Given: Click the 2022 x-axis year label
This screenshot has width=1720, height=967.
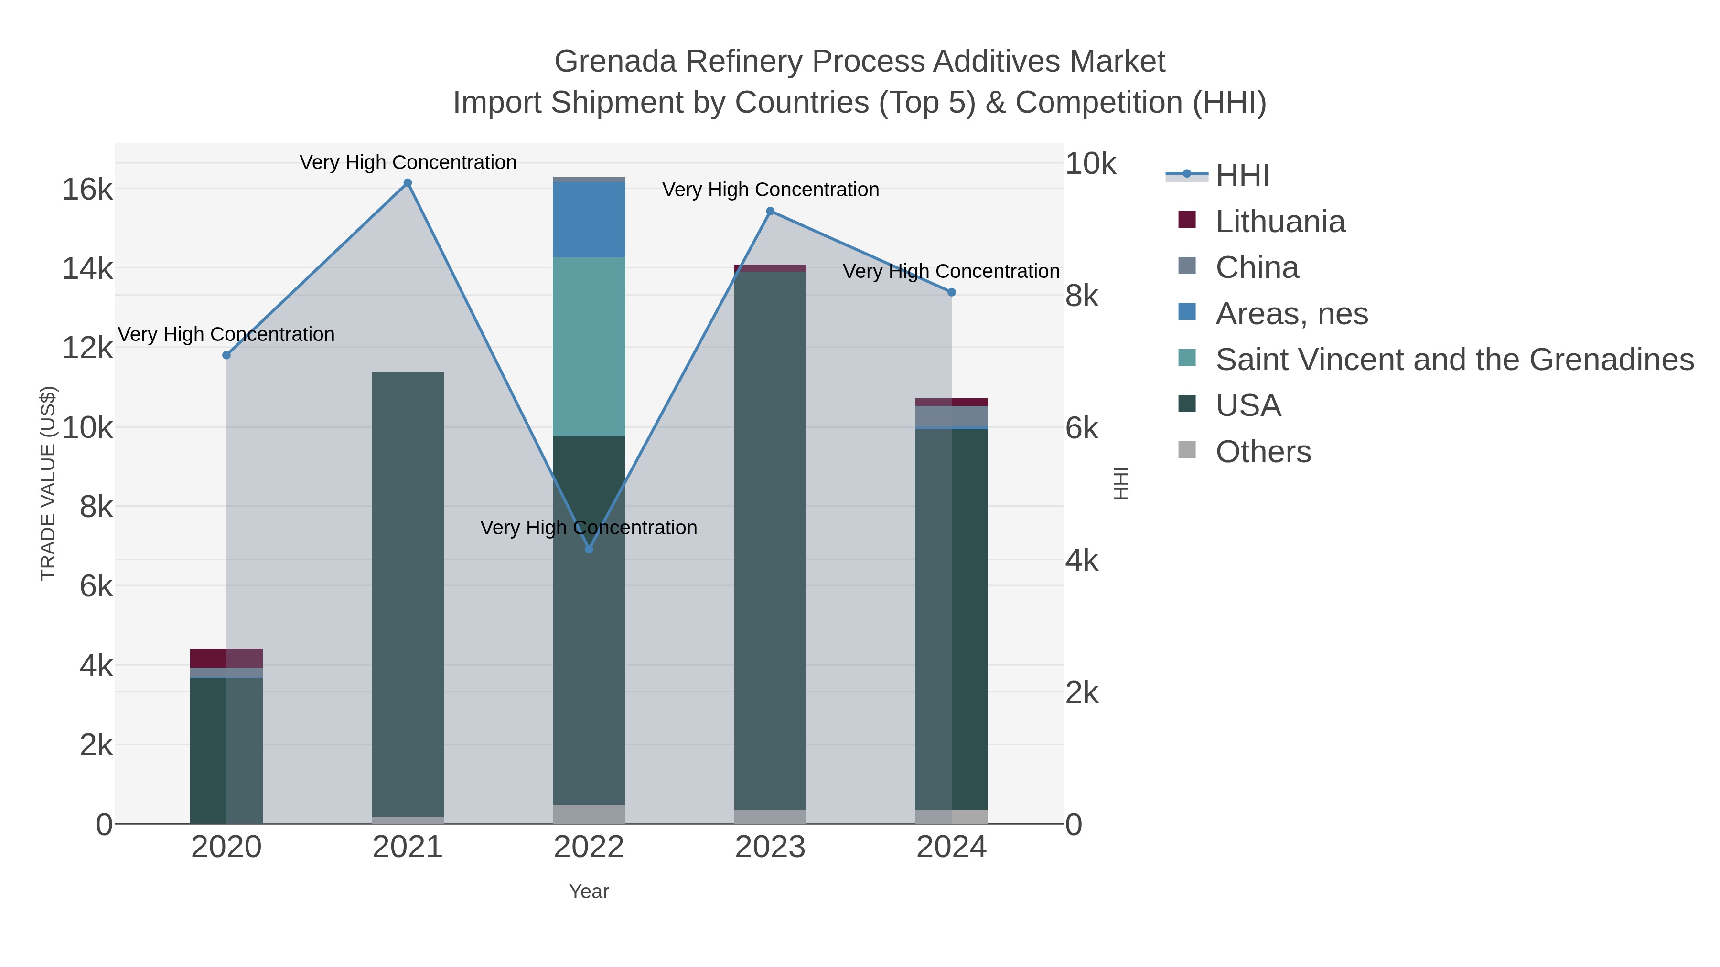Looking at the screenshot, I should [x=589, y=848].
